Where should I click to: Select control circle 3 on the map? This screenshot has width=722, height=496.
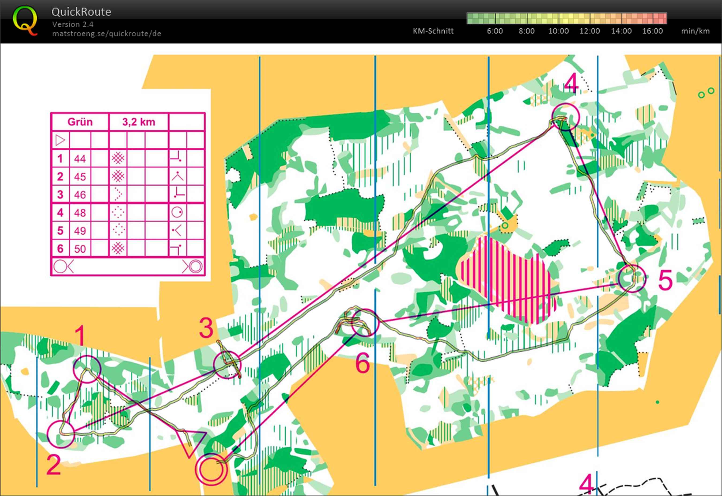[x=227, y=365]
